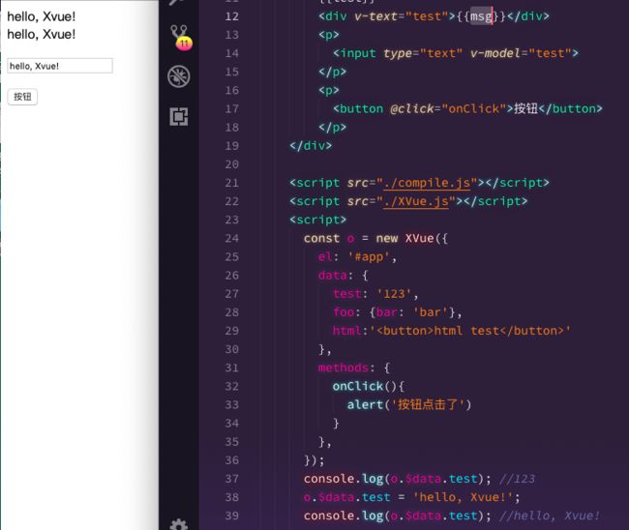Click the test: '123' line
Screen dimensions: 629x530
click(375, 294)
